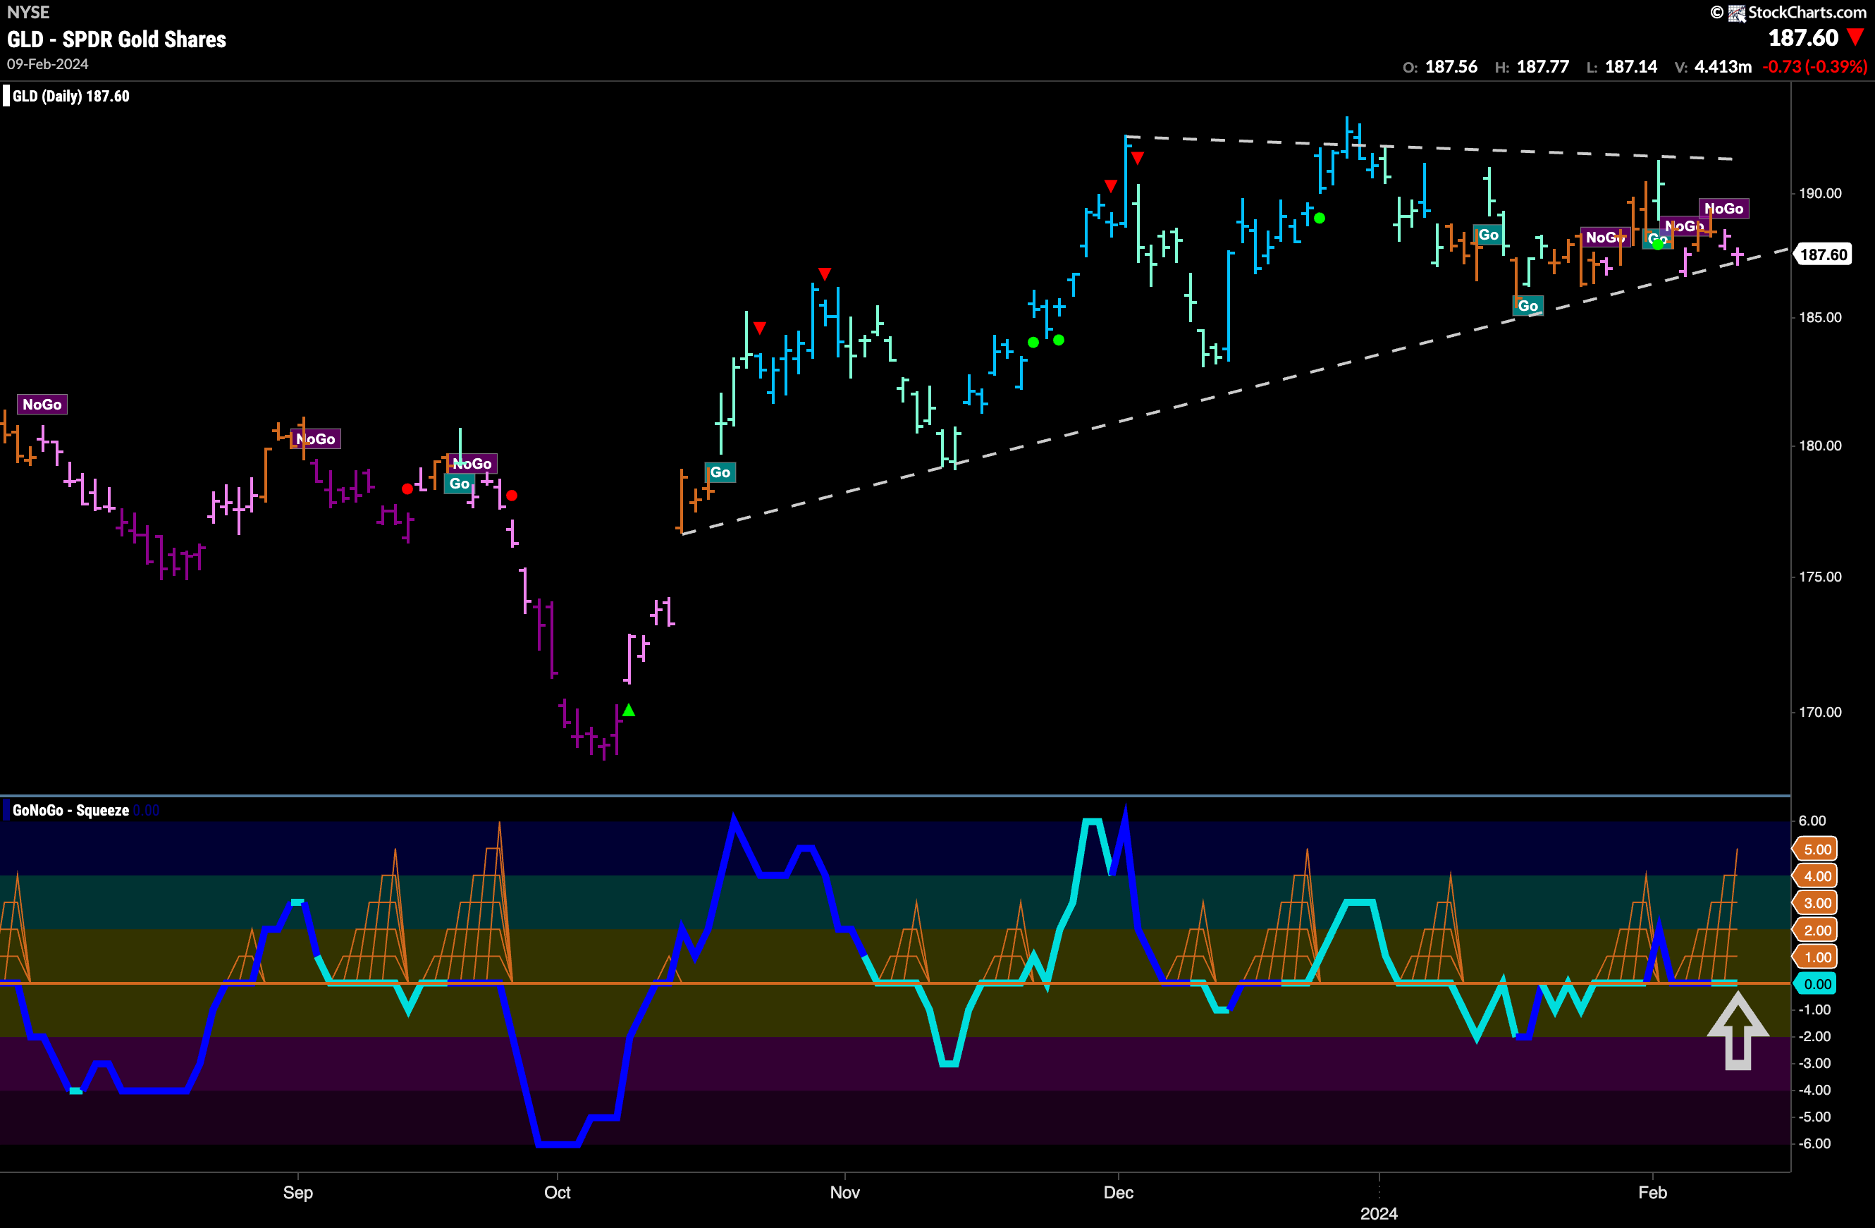Click the low value 187.14
The width and height of the screenshot is (1875, 1228).
click(x=1631, y=67)
